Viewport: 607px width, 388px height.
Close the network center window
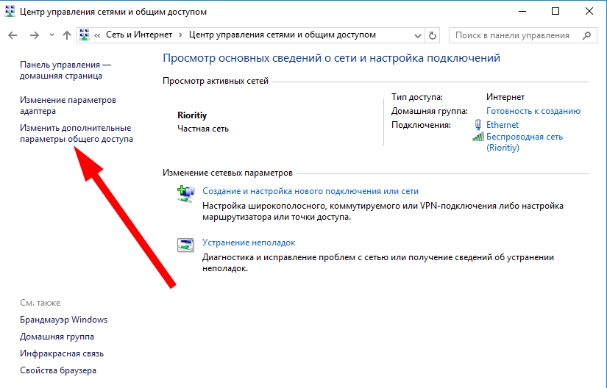(x=589, y=11)
